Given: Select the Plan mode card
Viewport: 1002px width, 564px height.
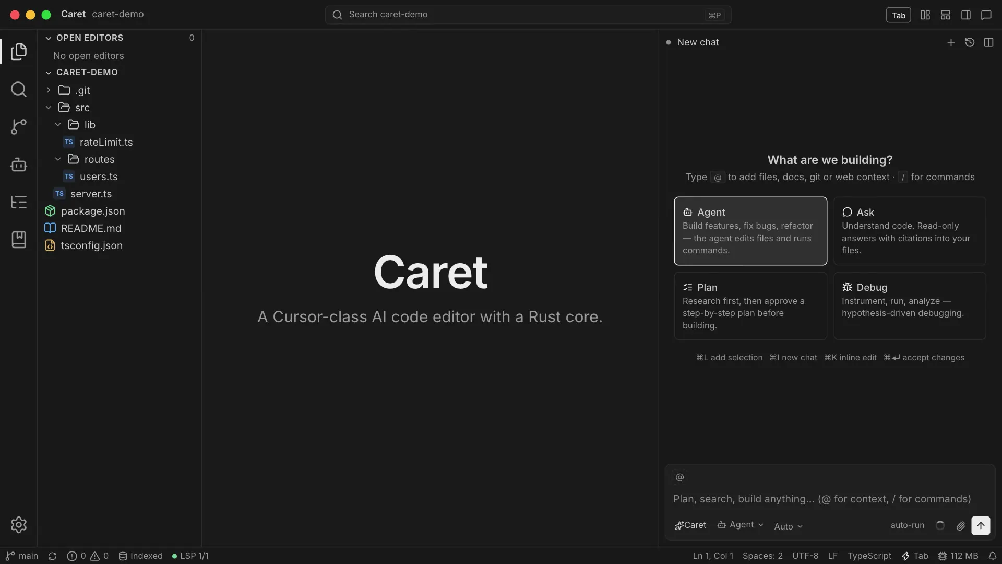Looking at the screenshot, I should [750, 306].
